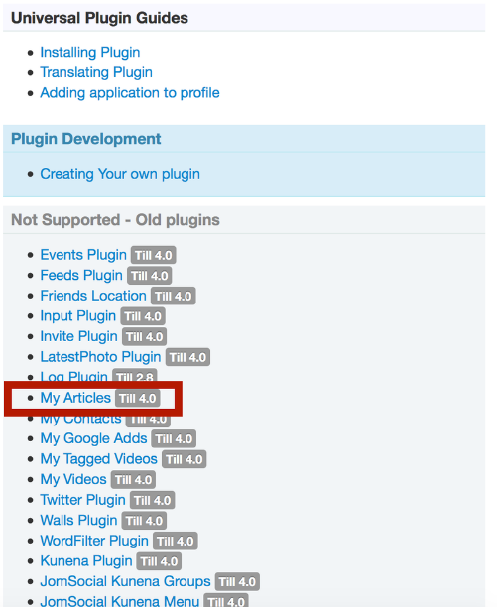This screenshot has width=497, height=607.
Task: Open the LatestPhoto Plugin link
Action: 100,357
